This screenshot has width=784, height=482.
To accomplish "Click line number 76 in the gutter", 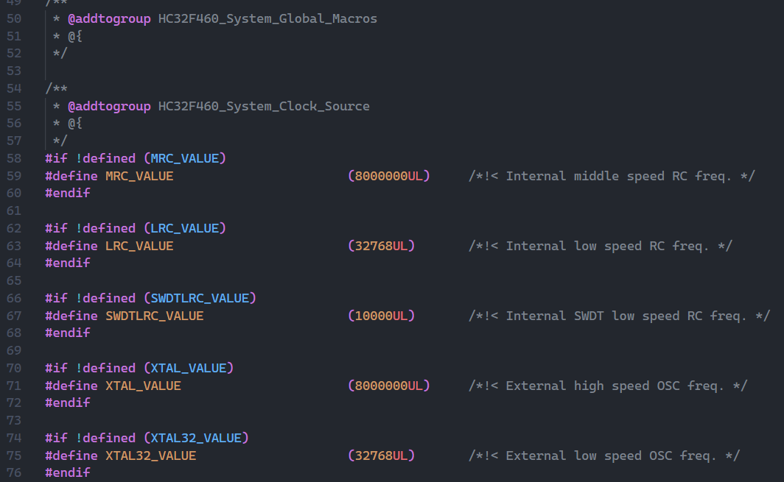I will pos(13,472).
